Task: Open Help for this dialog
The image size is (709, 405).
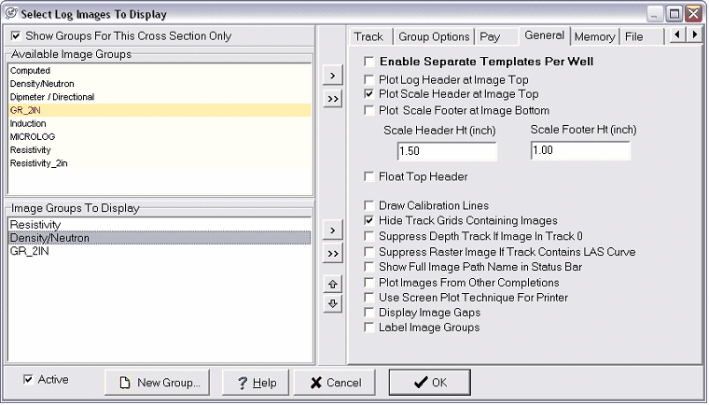Action: [x=256, y=383]
